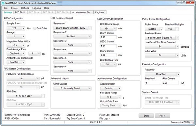This screenshot has height=126, width=196.
Task: Open the Initial Value dropdown
Action: pyautogui.click(x=162, y=55)
